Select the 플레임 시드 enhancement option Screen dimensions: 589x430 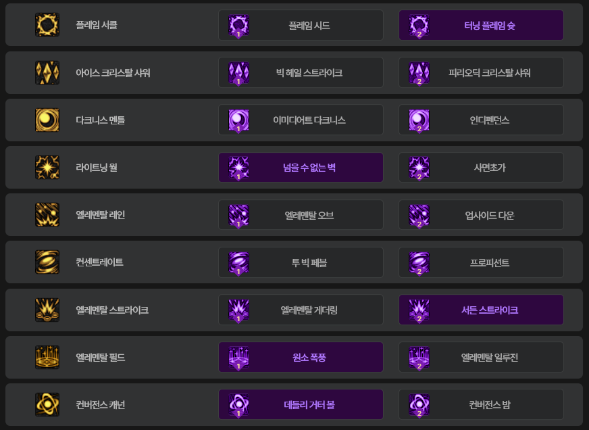(x=301, y=25)
